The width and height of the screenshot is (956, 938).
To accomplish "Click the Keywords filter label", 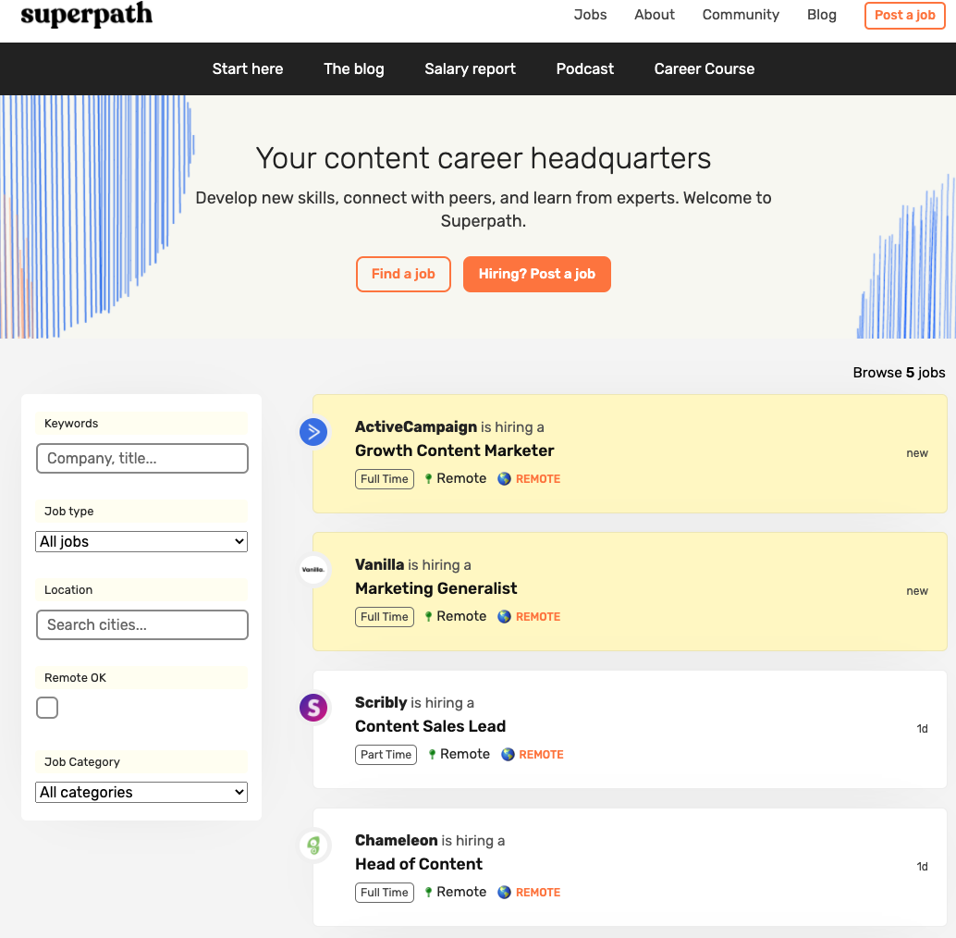I will point(70,424).
